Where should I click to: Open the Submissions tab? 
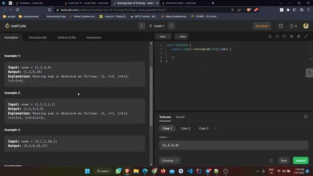tap(93, 37)
